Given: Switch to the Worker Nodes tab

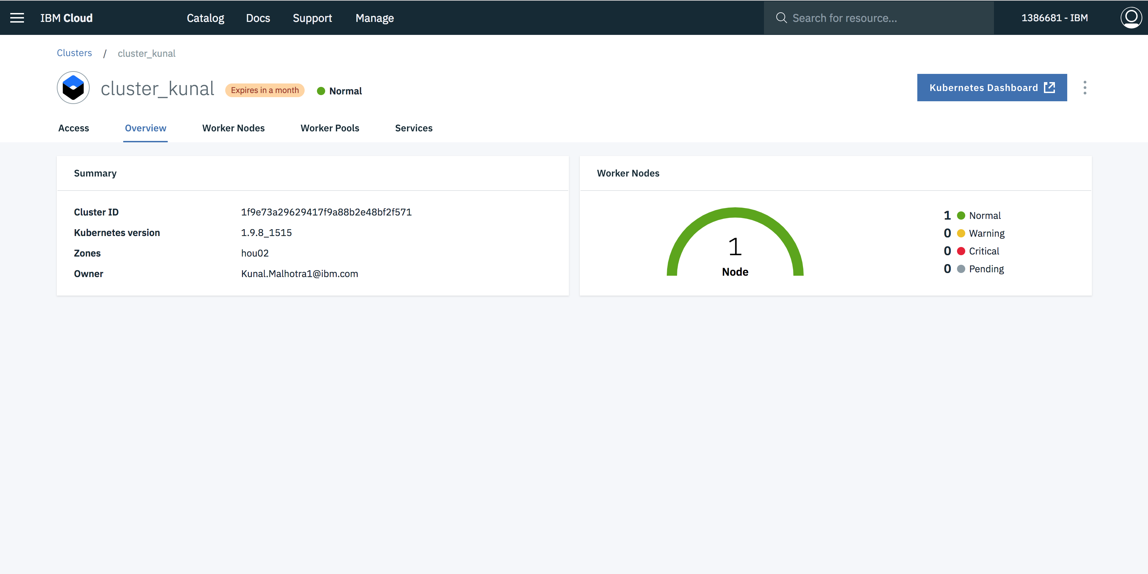Looking at the screenshot, I should point(233,128).
